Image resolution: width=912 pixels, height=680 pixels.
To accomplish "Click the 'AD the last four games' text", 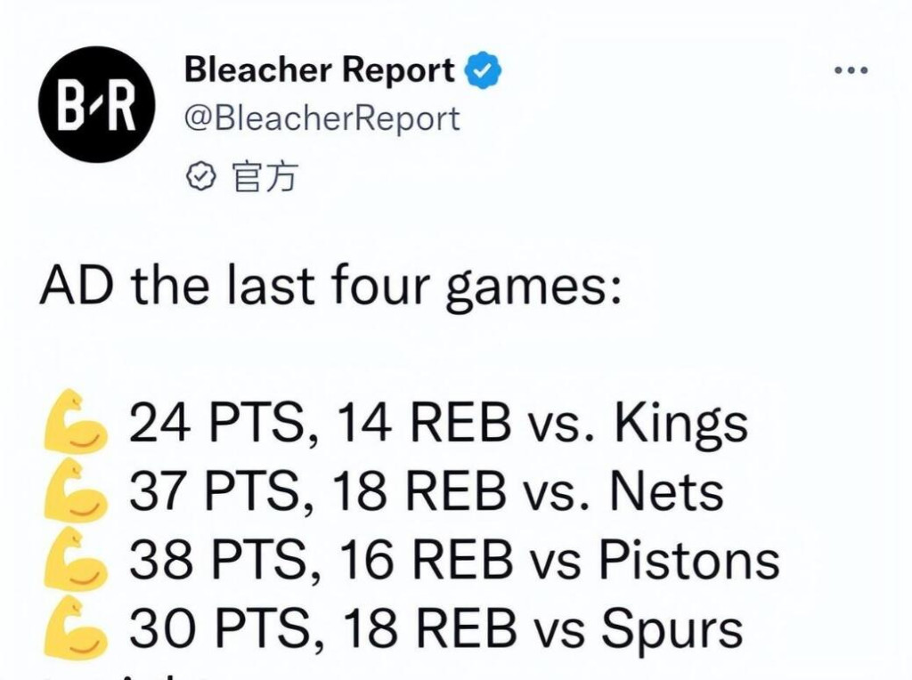I will [x=330, y=286].
